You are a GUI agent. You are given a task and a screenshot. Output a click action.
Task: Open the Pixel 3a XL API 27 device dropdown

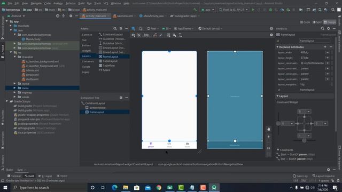coord(234,10)
